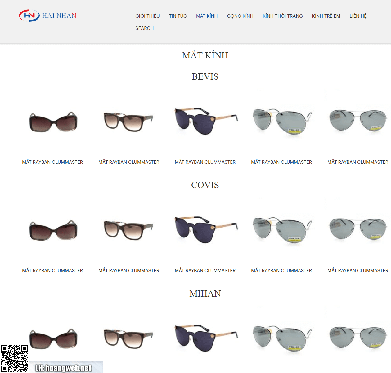Open the GIỚI THIỆU menu item

pyautogui.click(x=147, y=16)
